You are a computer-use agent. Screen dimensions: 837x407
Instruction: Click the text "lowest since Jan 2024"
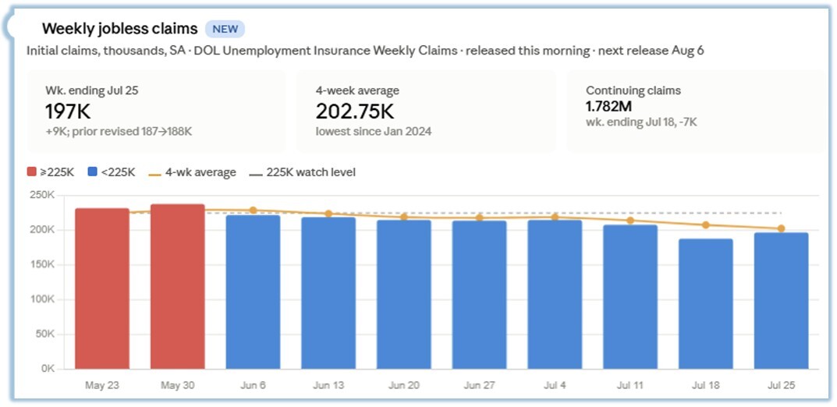coord(374,131)
